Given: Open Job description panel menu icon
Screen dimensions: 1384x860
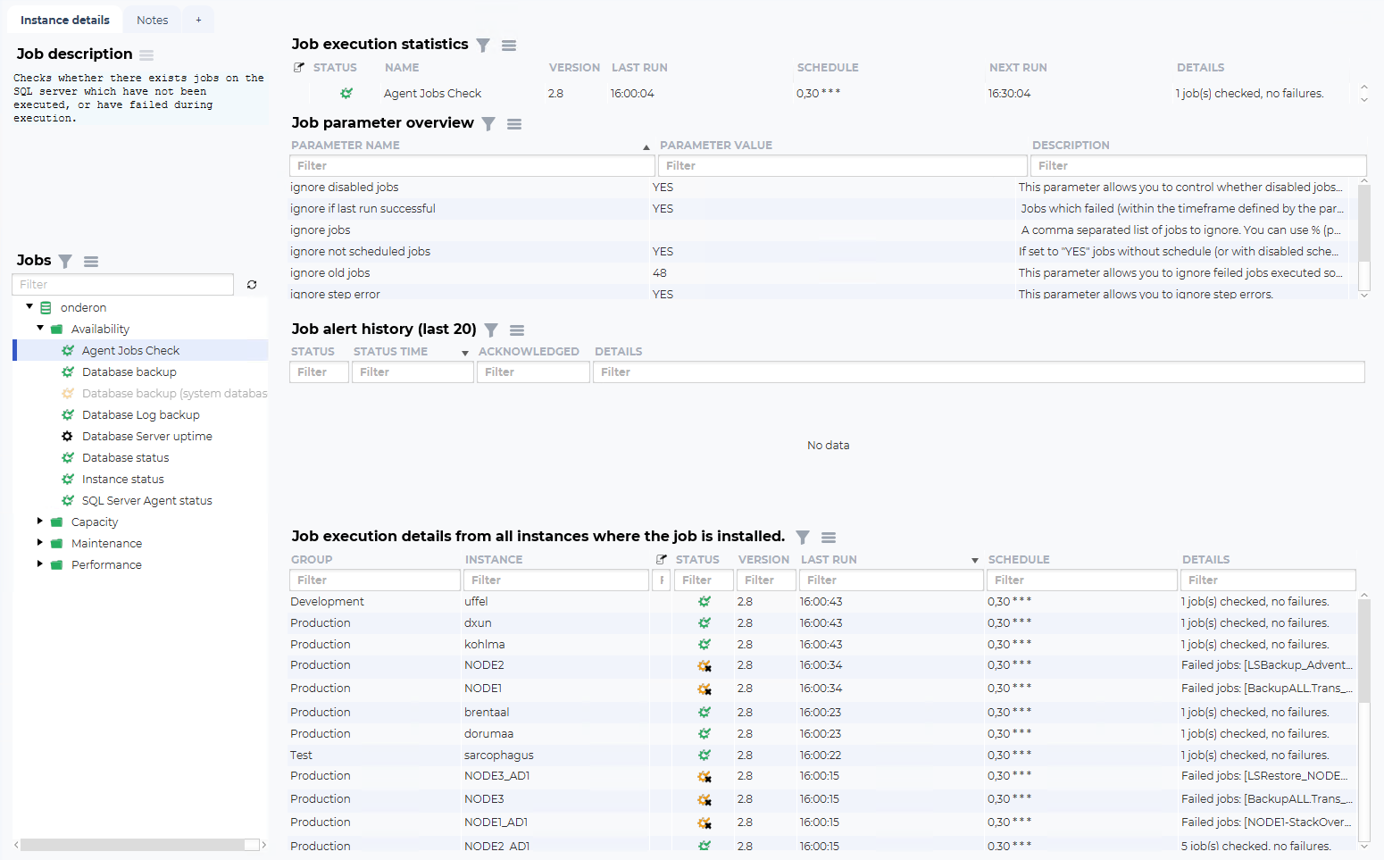Looking at the screenshot, I should click(x=146, y=55).
